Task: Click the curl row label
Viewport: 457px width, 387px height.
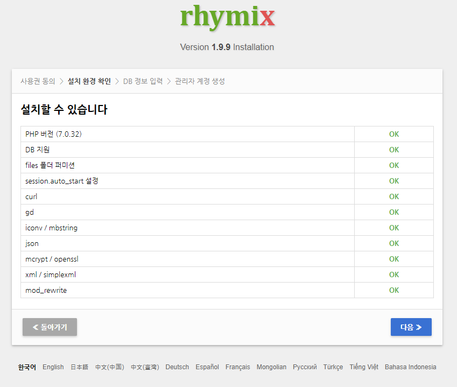Action: (x=31, y=196)
